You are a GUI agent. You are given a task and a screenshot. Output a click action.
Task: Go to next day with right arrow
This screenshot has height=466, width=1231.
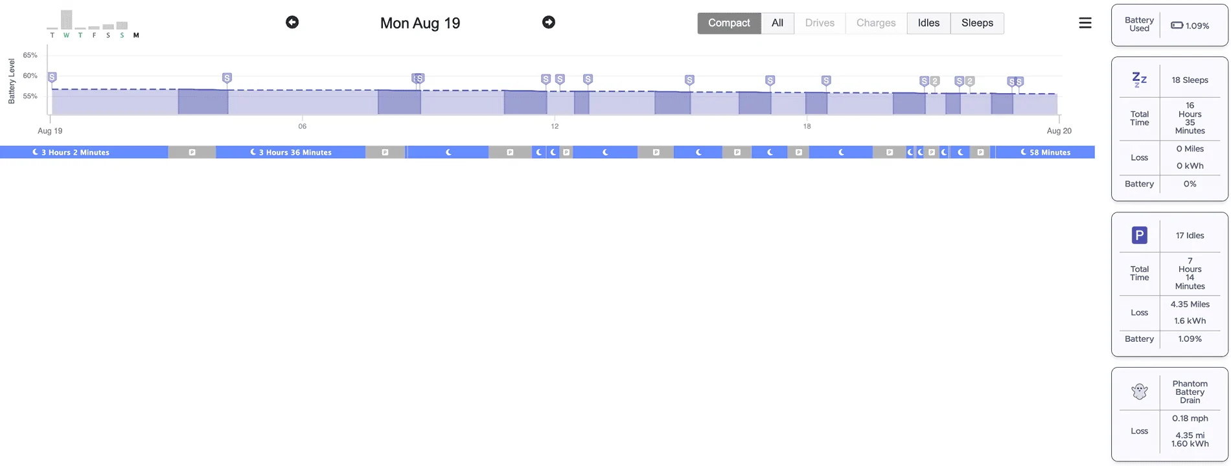549,22
